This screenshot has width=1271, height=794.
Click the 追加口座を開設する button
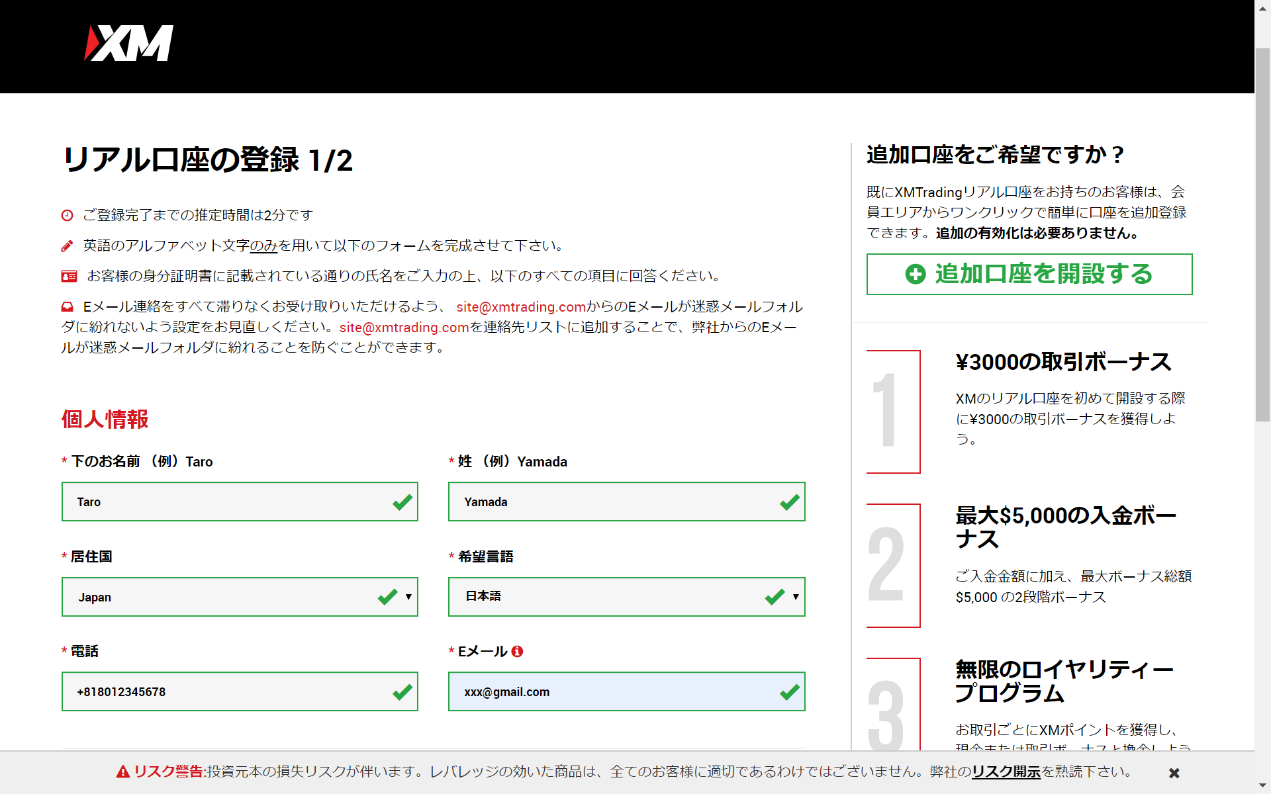click(1029, 274)
